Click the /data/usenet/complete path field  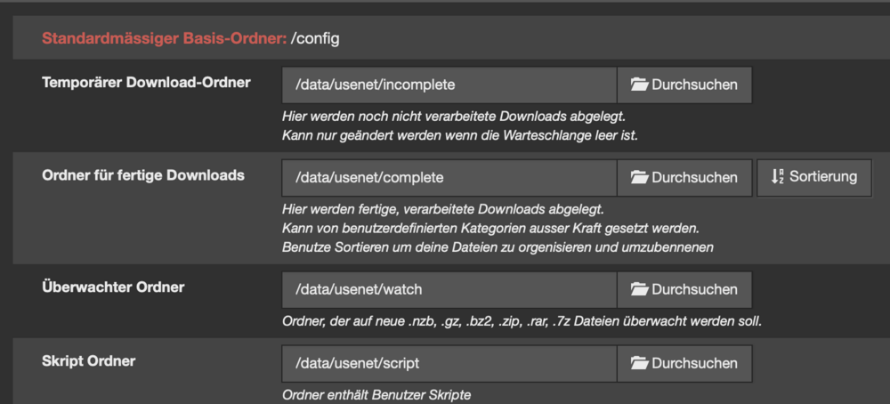(x=449, y=178)
